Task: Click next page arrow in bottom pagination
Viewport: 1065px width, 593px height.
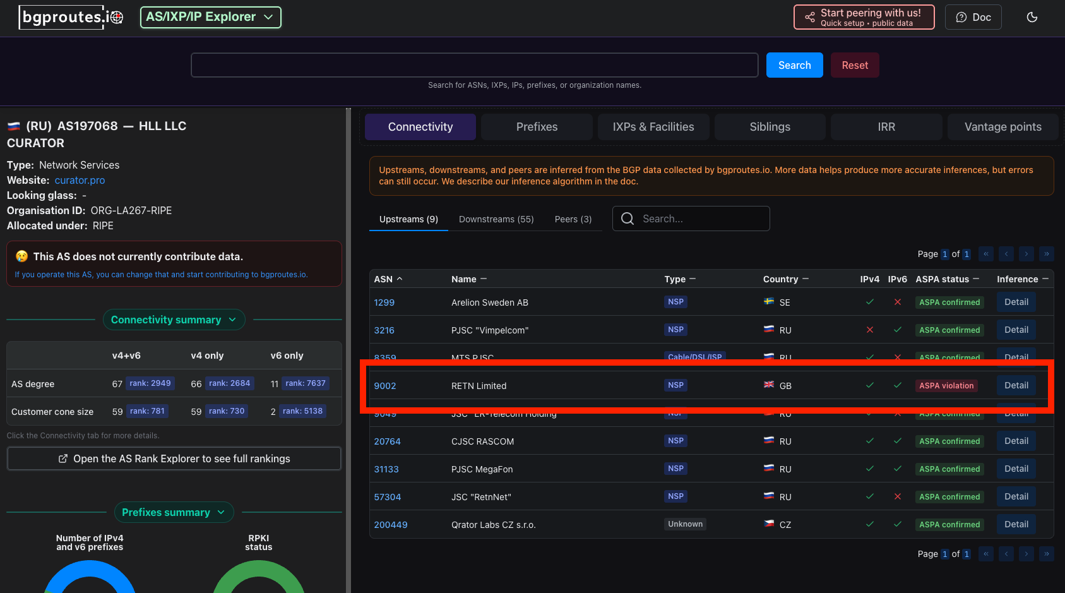Action: pos(1026,554)
